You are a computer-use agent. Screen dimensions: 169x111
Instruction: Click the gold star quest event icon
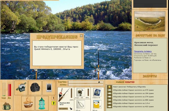[110, 87]
